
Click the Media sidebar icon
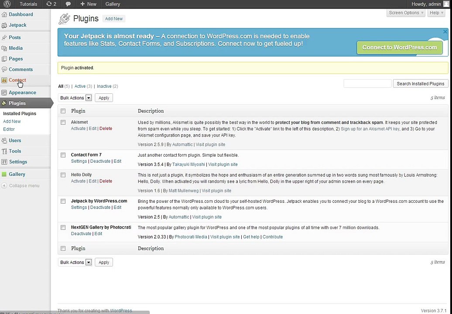tap(4, 48)
